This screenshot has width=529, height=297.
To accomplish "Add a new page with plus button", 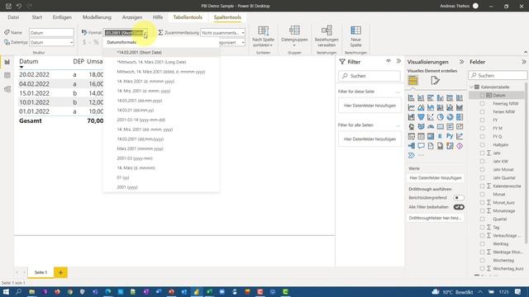I will (60, 272).
